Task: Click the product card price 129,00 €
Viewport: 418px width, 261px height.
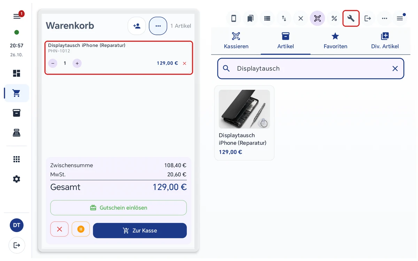Action: pos(231,152)
